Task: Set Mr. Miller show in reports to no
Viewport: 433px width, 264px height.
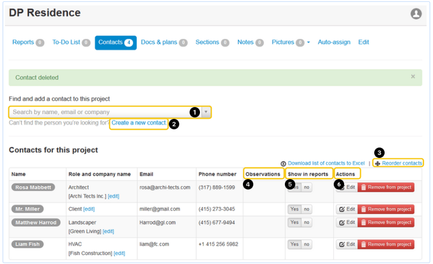Action: click(x=307, y=209)
